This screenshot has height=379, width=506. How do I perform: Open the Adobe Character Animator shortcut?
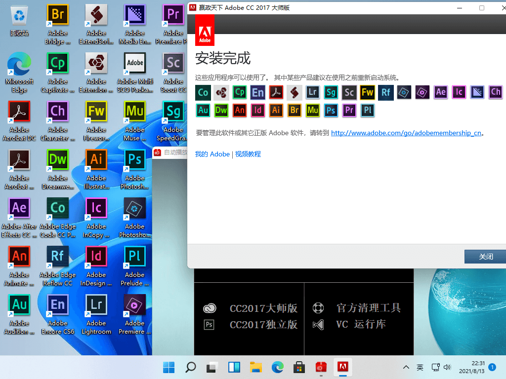pos(58,121)
